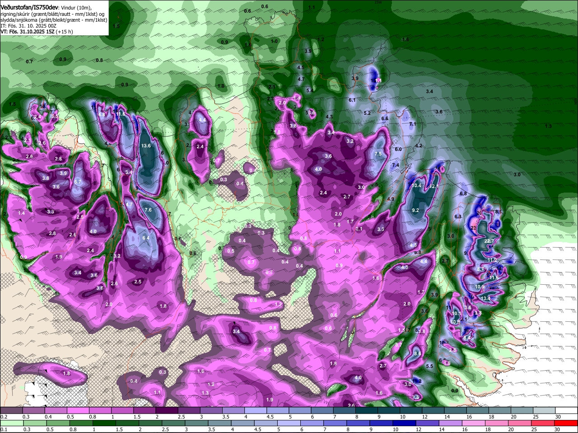This screenshot has width=578, height=433.
Task: Click the darkest purple 2–2.5 swatch in purple-to-grey legend
Action: coord(167,409)
